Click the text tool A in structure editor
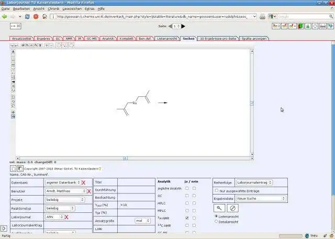 [13, 52]
